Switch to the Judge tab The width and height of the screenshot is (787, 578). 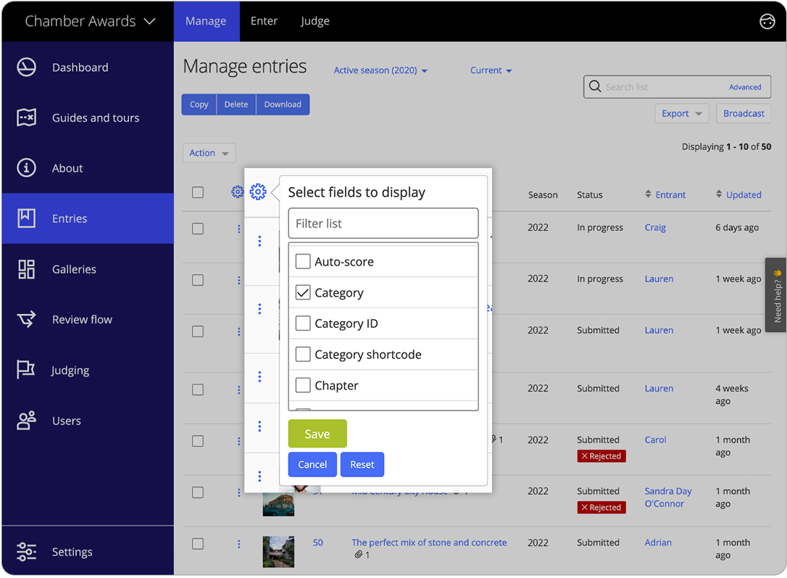pos(315,21)
